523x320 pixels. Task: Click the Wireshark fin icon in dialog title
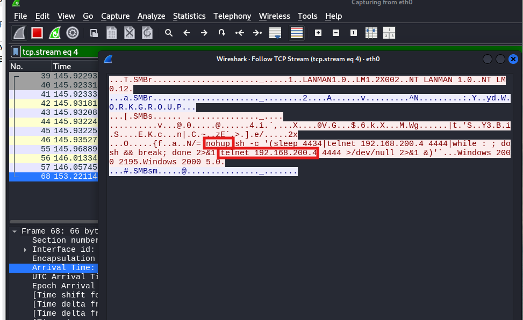coord(108,60)
